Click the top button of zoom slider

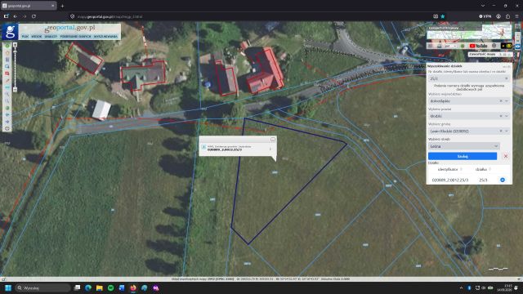point(15,45)
